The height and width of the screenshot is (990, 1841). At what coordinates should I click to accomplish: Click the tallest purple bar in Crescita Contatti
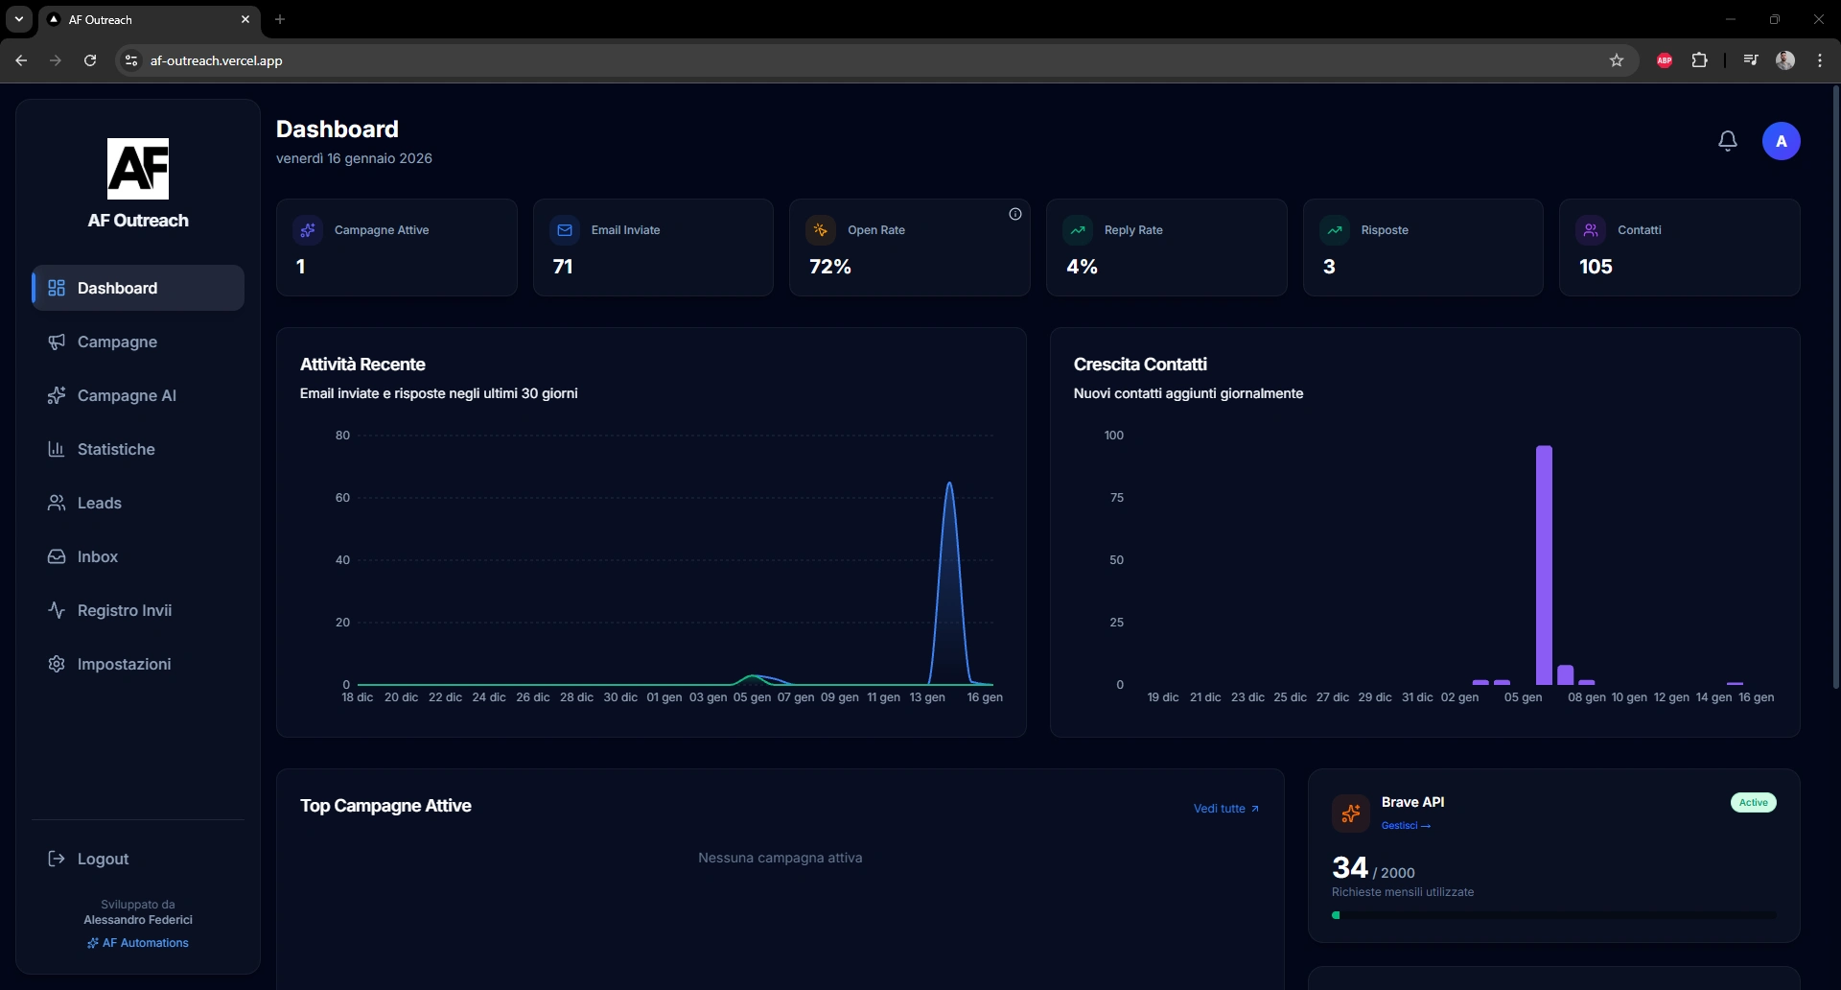(1544, 565)
